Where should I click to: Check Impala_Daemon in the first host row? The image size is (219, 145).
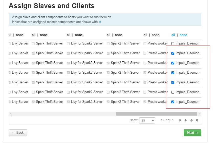173,43
